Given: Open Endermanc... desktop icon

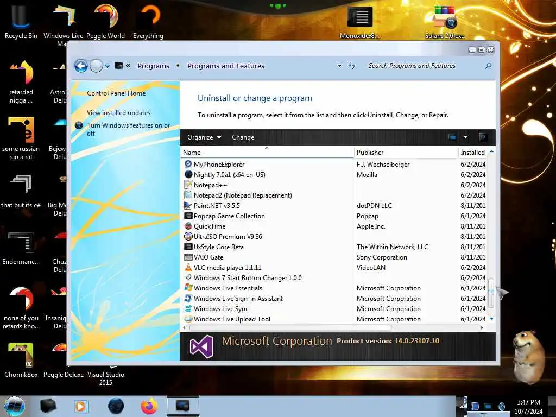Looking at the screenshot, I should coord(21,247).
